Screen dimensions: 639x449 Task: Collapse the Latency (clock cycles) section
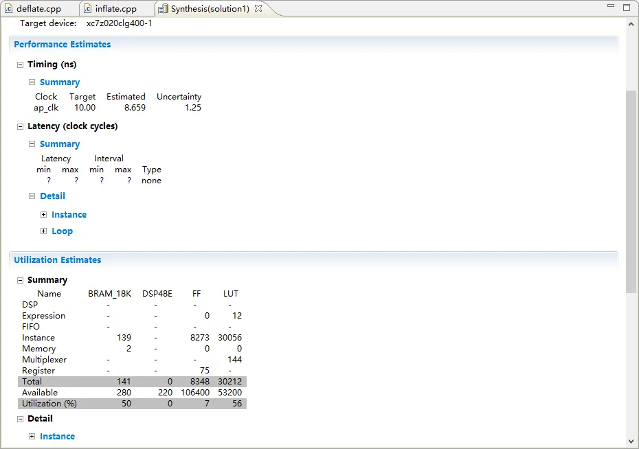pyautogui.click(x=20, y=126)
